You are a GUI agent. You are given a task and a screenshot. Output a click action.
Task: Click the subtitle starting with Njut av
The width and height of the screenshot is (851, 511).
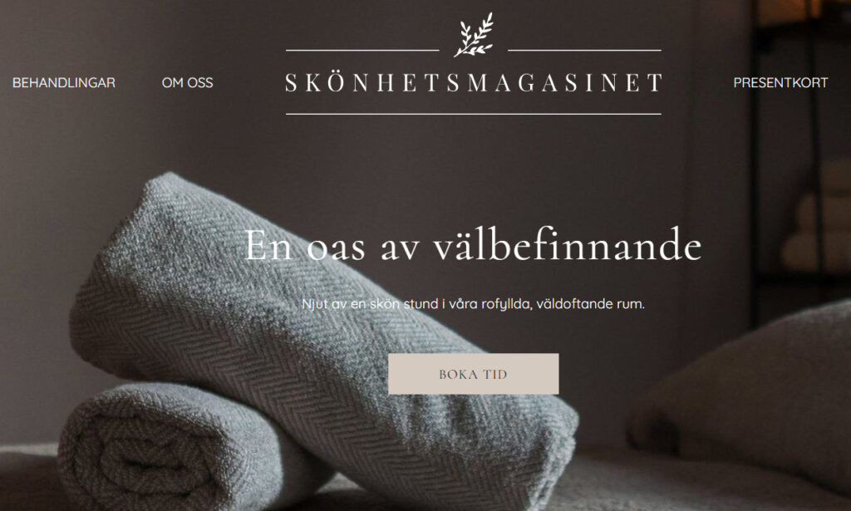[473, 304]
